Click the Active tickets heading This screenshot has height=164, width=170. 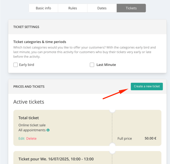coord(29,102)
